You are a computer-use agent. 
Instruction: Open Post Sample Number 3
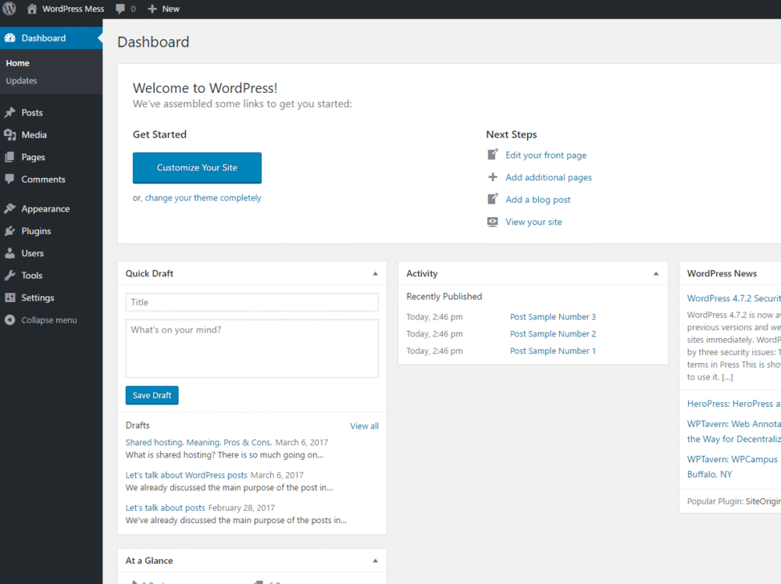(x=552, y=317)
